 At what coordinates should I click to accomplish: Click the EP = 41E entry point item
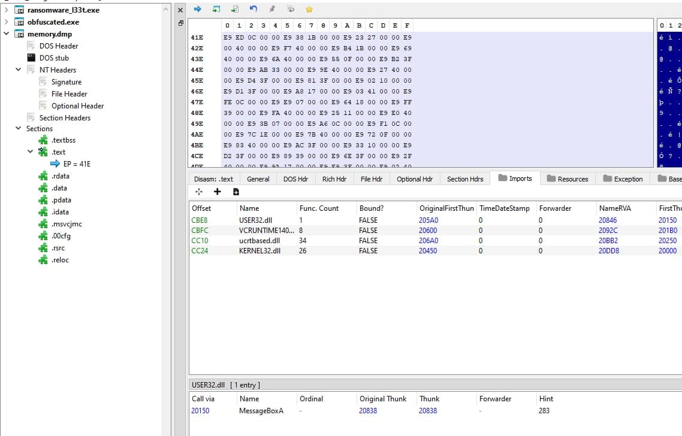(76, 163)
